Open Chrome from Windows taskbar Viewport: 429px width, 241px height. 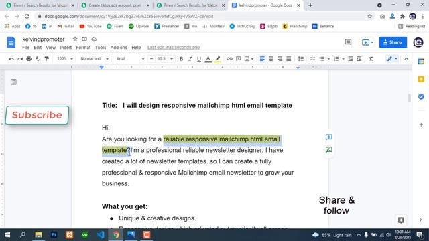(x=116, y=235)
